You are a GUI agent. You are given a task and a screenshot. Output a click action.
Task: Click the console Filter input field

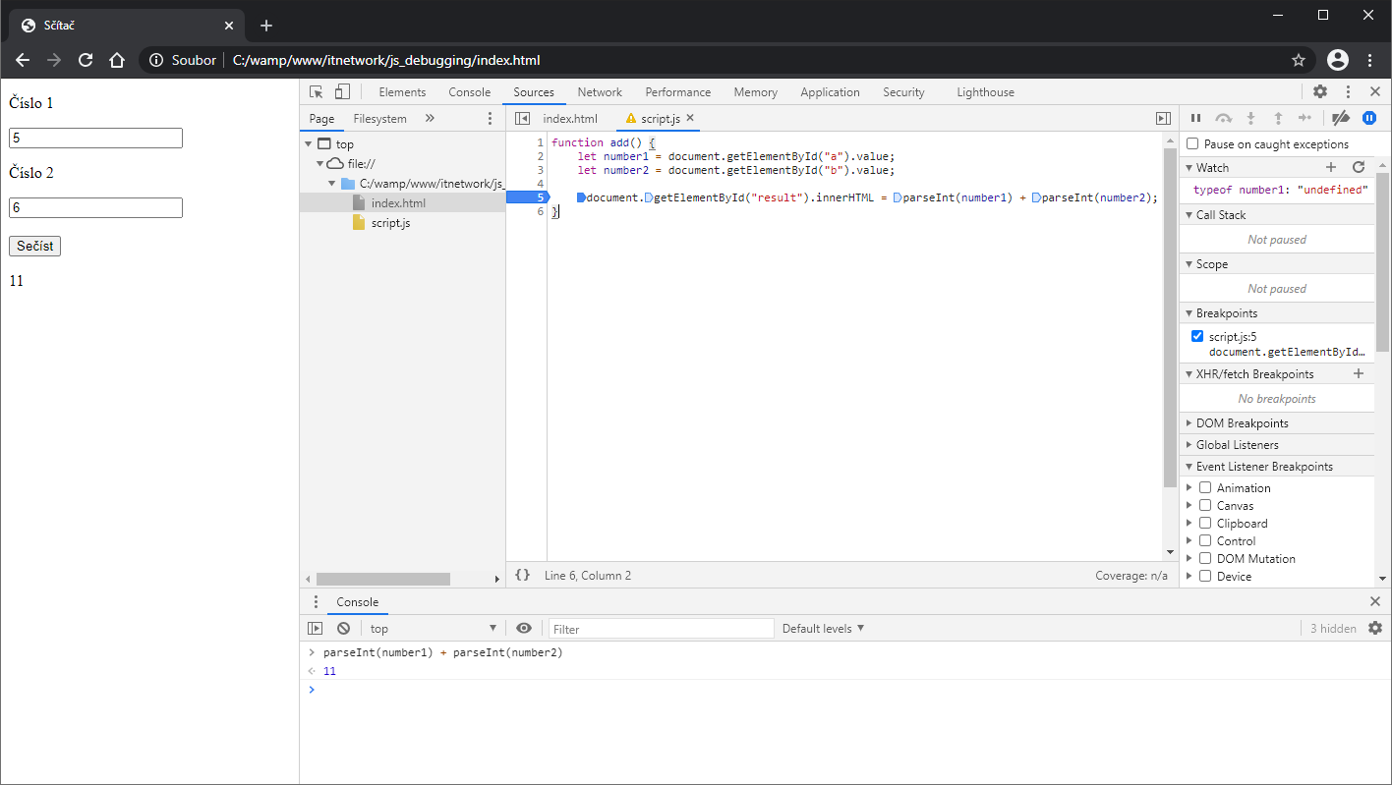coord(661,629)
